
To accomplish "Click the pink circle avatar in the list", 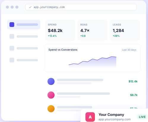I will [51, 95].
